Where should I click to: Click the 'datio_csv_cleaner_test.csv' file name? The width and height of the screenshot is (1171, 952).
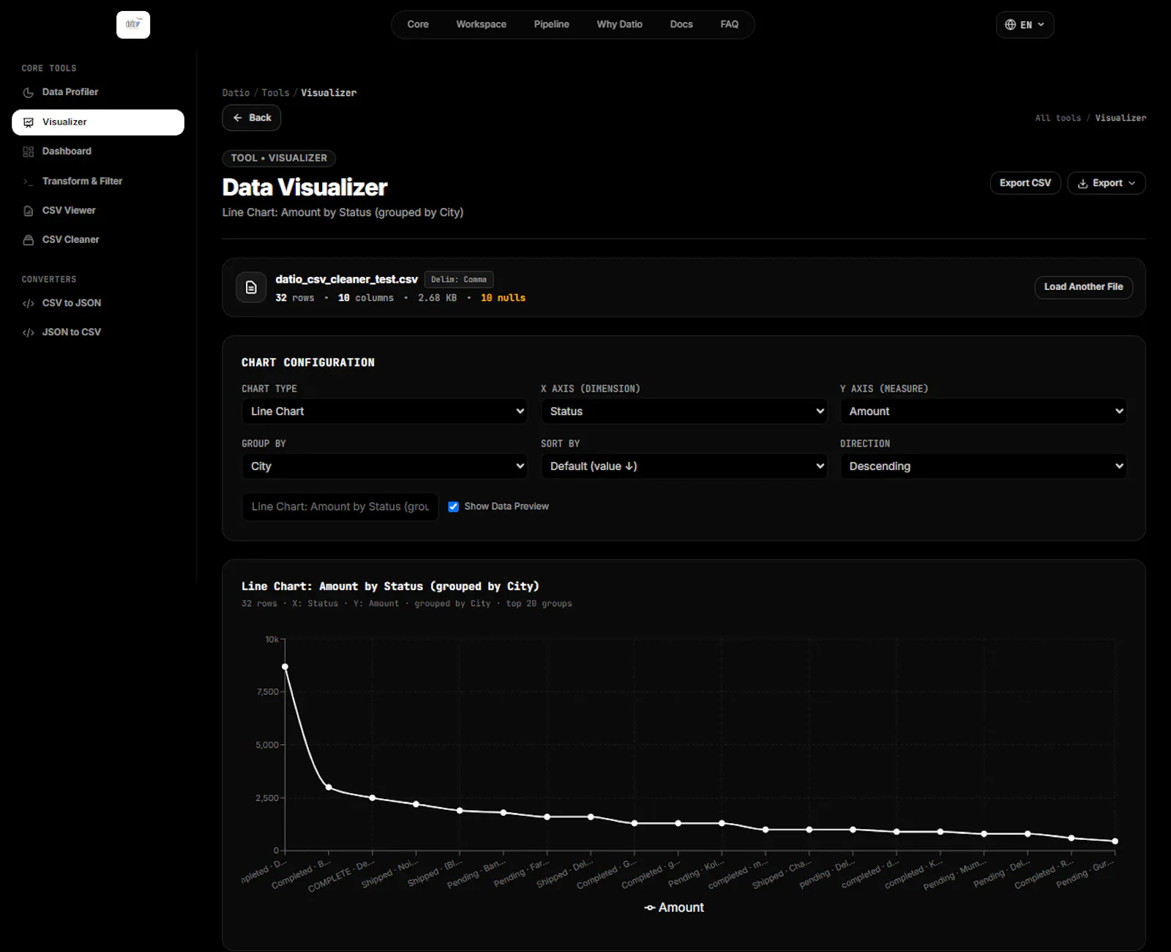346,280
